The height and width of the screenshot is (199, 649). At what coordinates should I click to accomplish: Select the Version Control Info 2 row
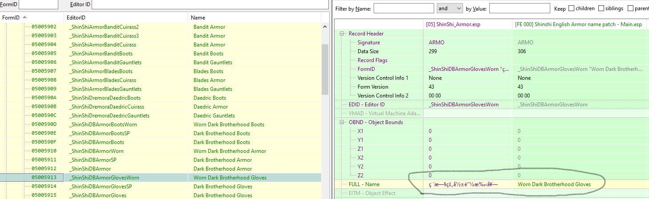(491, 96)
